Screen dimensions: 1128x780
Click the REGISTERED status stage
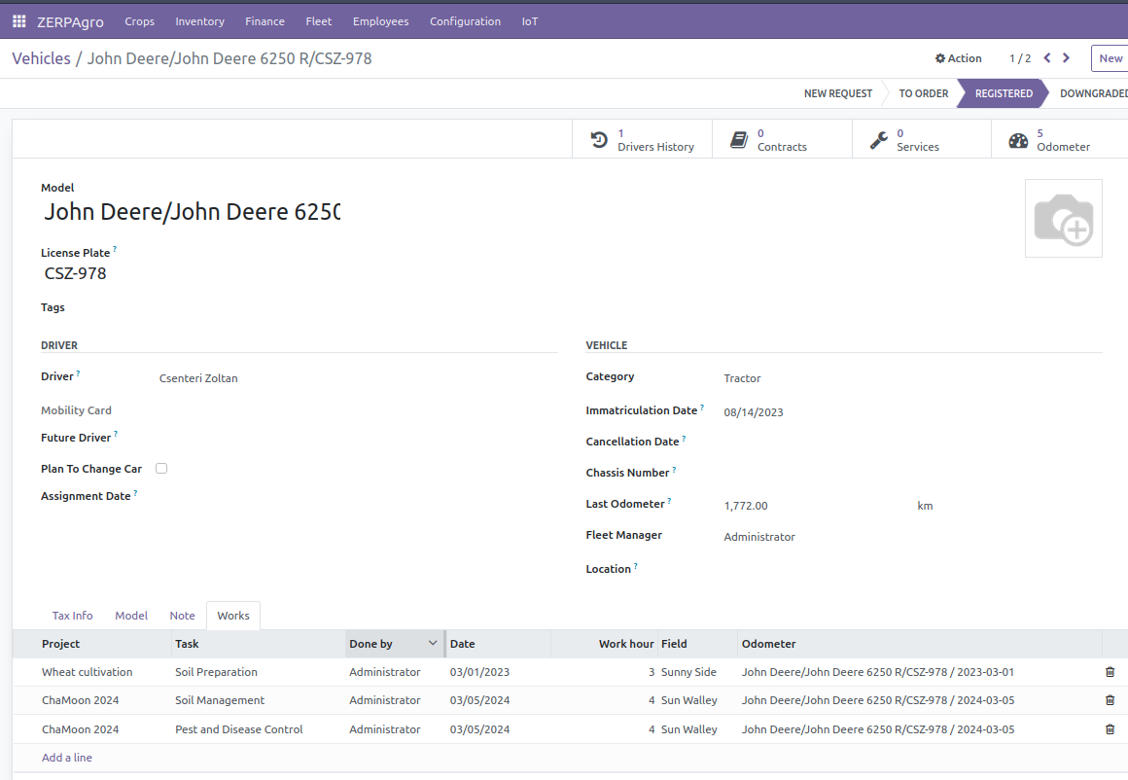[1004, 93]
